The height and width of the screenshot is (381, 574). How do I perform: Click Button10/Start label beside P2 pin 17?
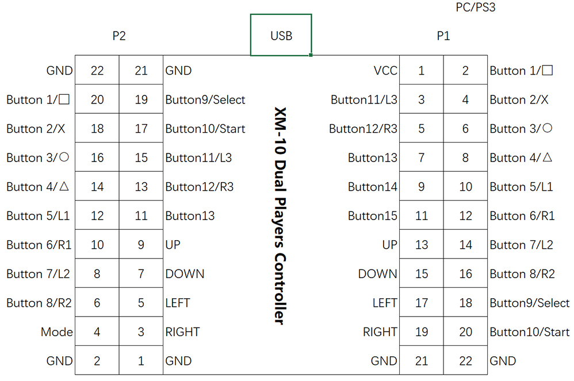[205, 129]
